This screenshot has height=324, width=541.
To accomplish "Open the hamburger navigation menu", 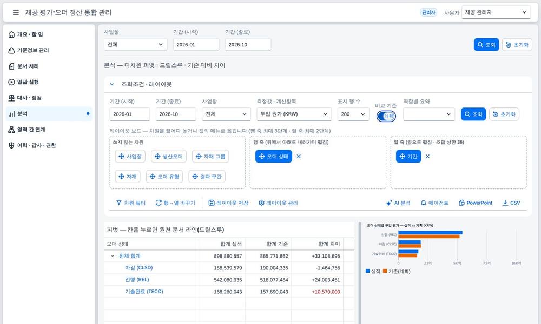I will tap(16, 12).
